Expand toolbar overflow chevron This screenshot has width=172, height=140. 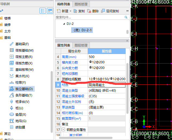pos(127,11)
